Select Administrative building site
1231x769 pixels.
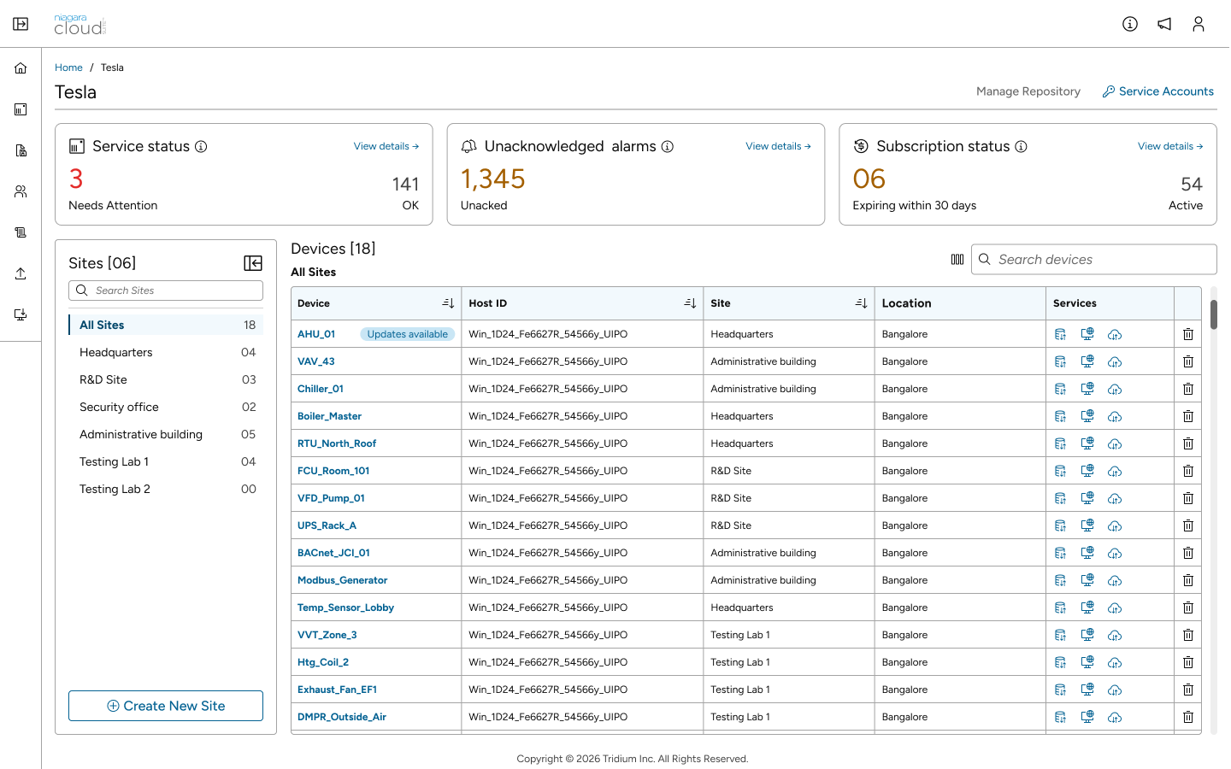point(166,434)
